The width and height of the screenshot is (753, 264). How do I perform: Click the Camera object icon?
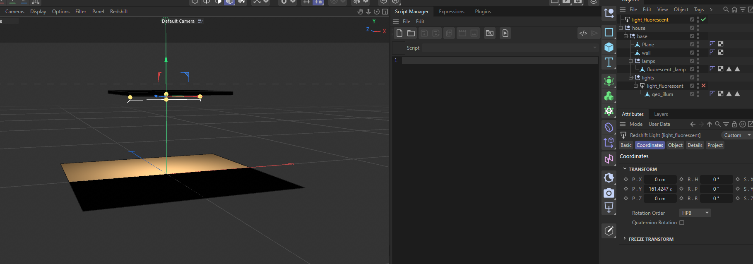point(609,193)
